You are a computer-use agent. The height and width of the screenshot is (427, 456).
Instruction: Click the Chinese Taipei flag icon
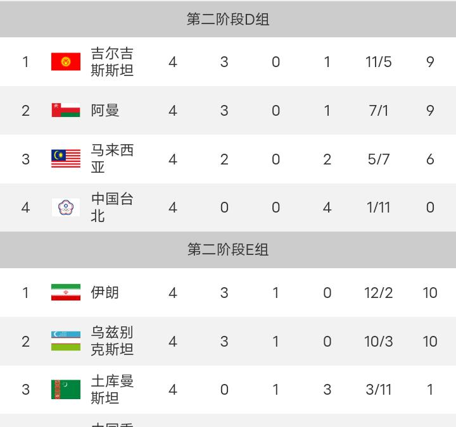coord(66,207)
